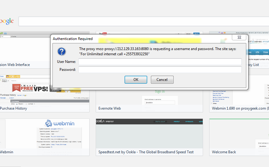Click the Google search box
The image size is (269, 167).
144,21
